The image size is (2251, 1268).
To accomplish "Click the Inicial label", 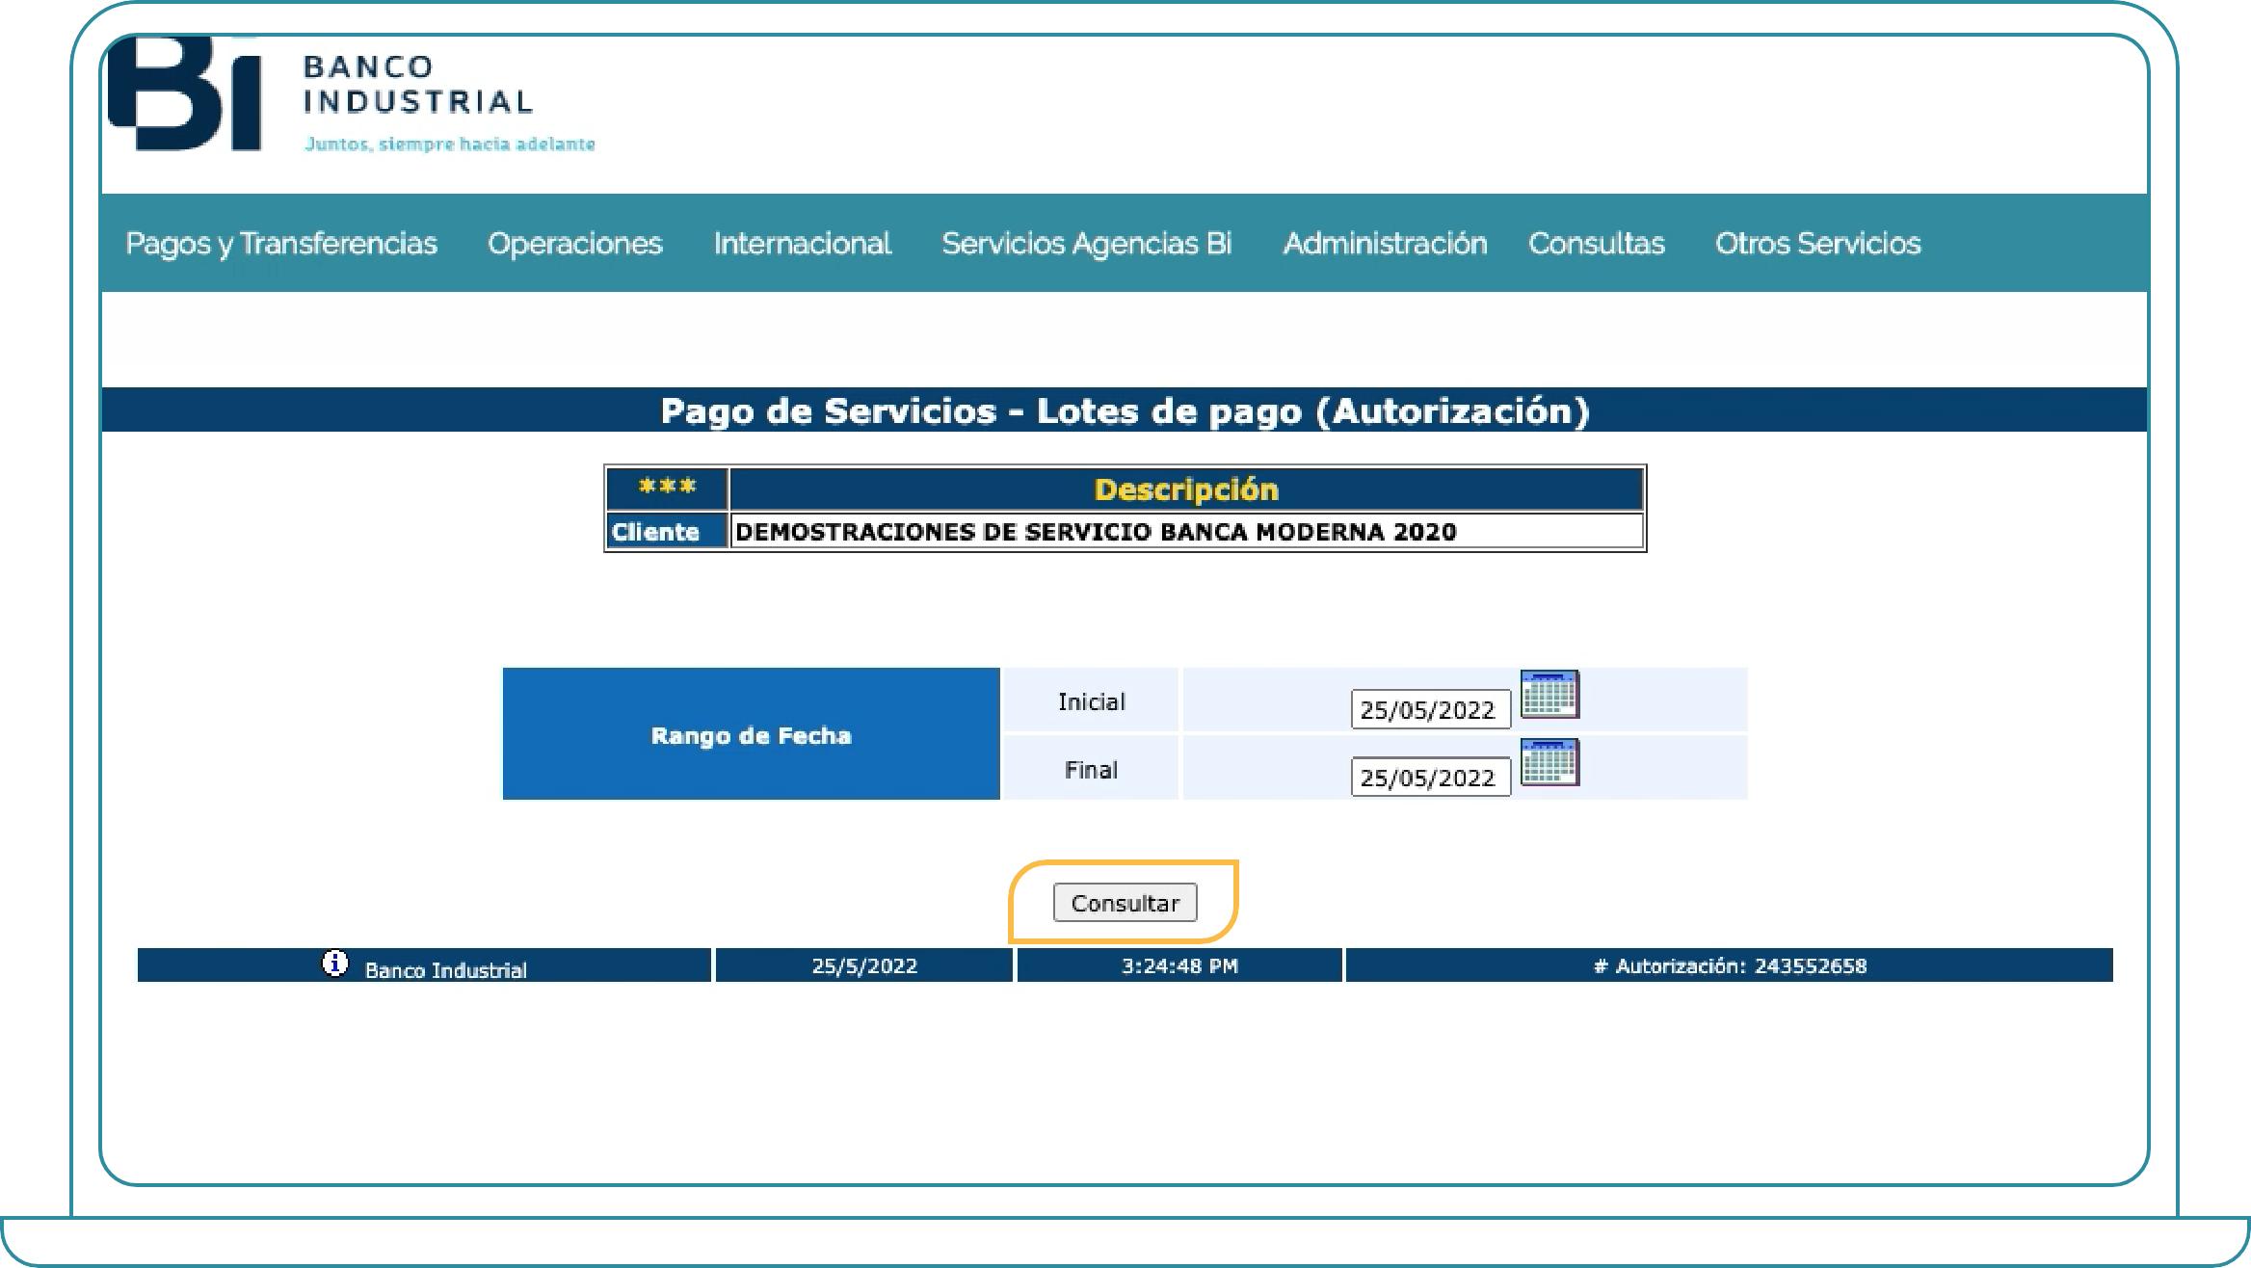I will click(1091, 701).
